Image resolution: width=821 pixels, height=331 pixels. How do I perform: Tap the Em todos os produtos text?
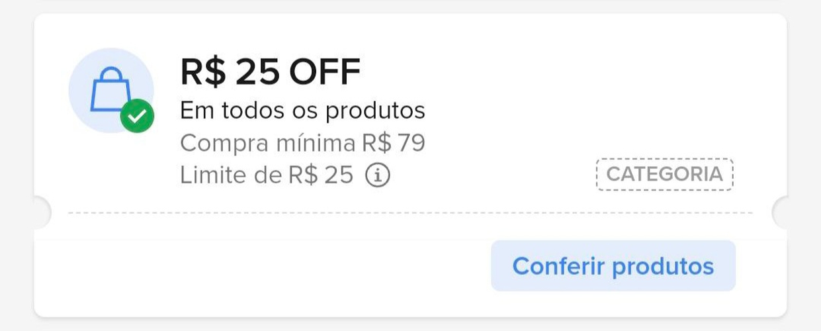(302, 111)
